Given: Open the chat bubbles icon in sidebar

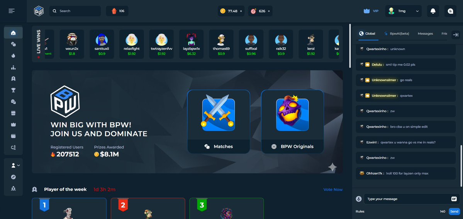Looking at the screenshot, I should coord(13,102).
